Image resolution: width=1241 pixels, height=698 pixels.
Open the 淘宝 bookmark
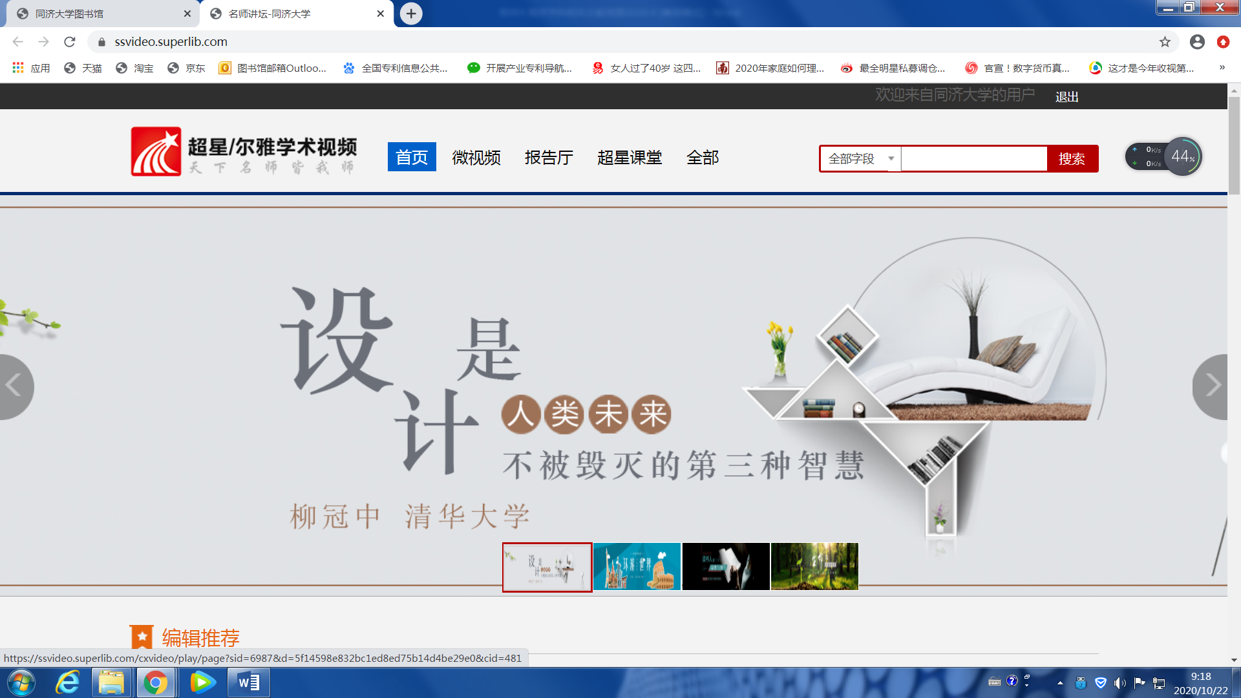point(134,68)
